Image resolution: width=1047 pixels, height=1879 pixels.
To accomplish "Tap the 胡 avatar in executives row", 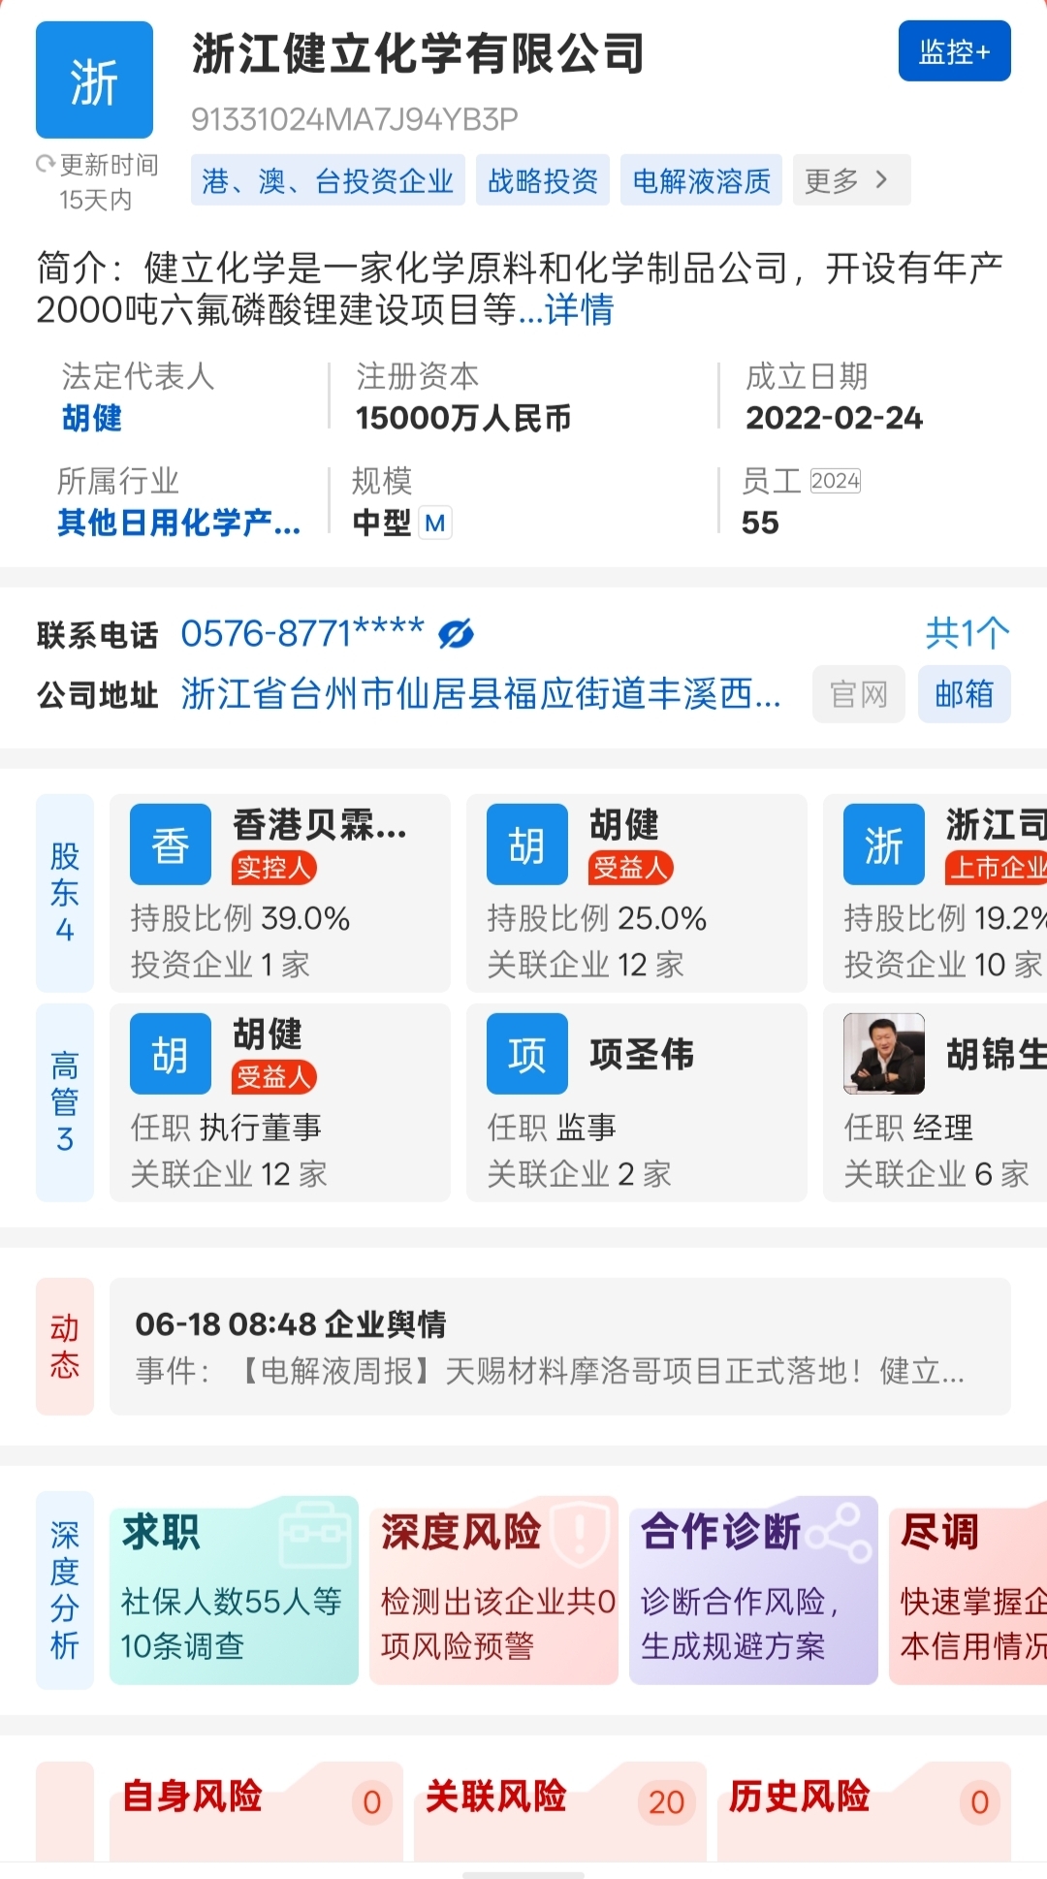I will pos(171,1054).
